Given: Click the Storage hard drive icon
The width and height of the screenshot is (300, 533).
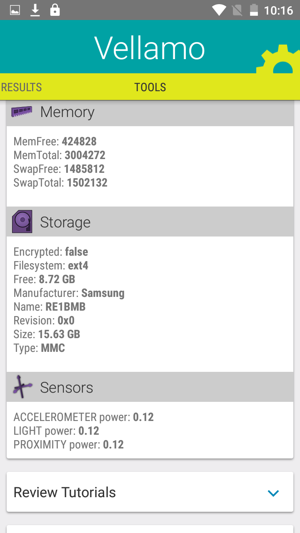Looking at the screenshot, I should point(22,222).
